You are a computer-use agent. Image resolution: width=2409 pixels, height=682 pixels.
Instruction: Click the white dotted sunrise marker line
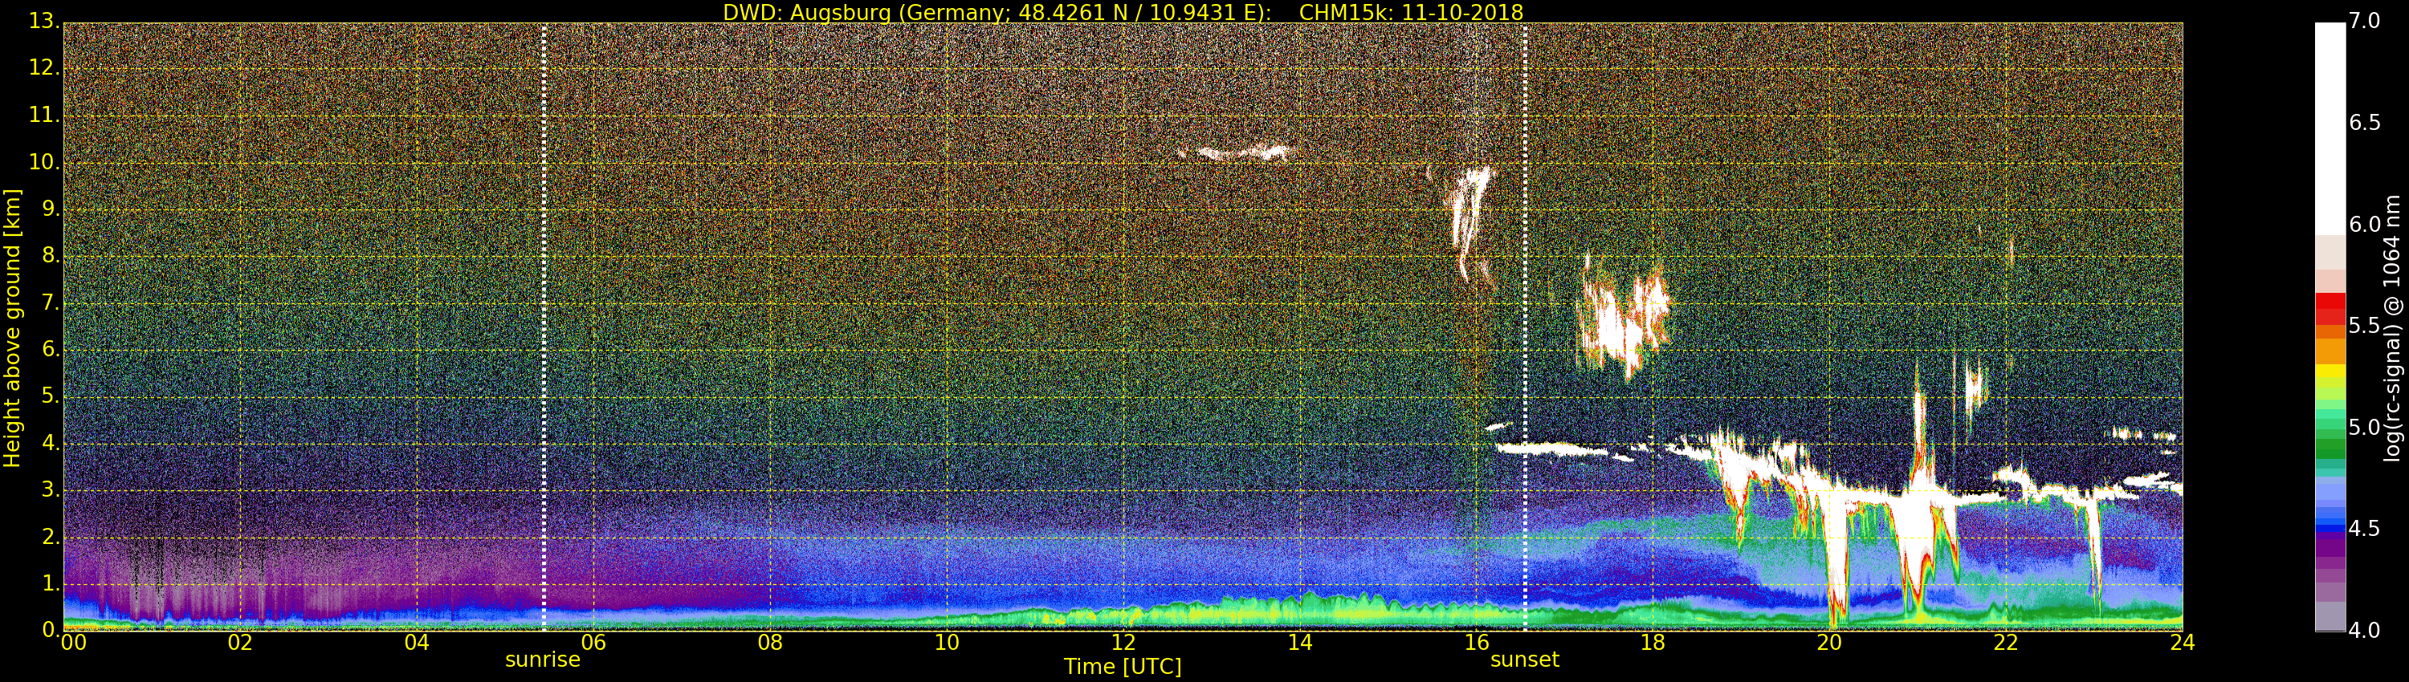(544, 327)
